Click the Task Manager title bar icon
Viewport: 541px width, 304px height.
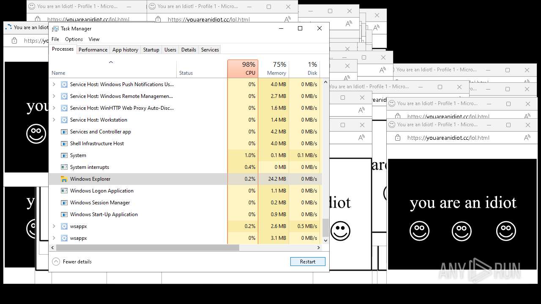[x=55, y=29]
